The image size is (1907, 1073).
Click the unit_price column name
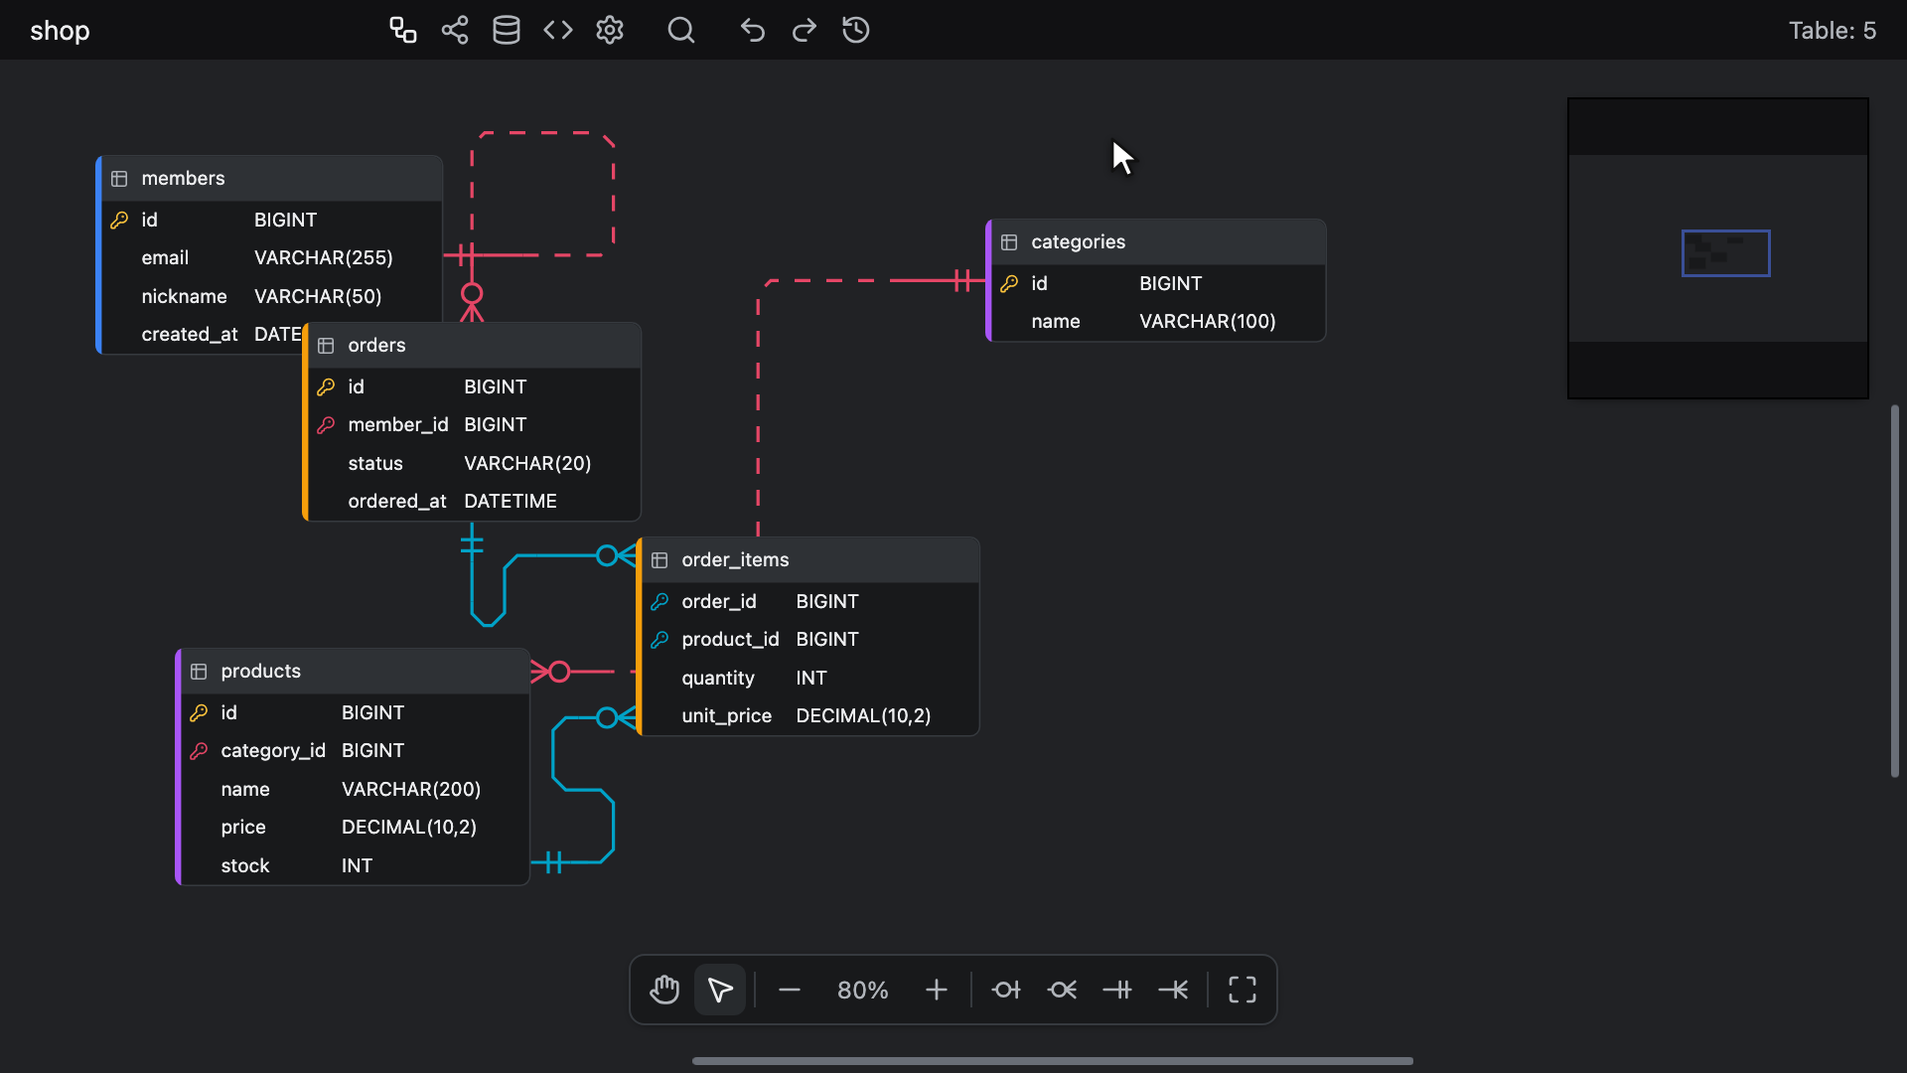pyautogui.click(x=726, y=716)
